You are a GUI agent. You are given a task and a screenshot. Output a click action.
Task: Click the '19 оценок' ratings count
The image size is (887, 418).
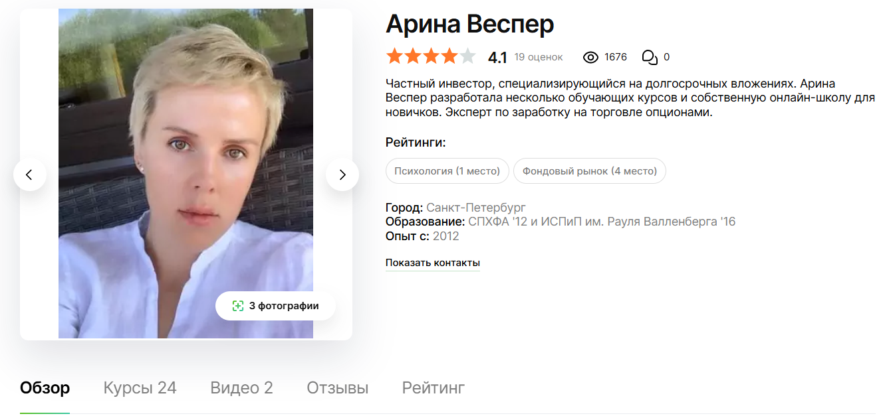539,57
